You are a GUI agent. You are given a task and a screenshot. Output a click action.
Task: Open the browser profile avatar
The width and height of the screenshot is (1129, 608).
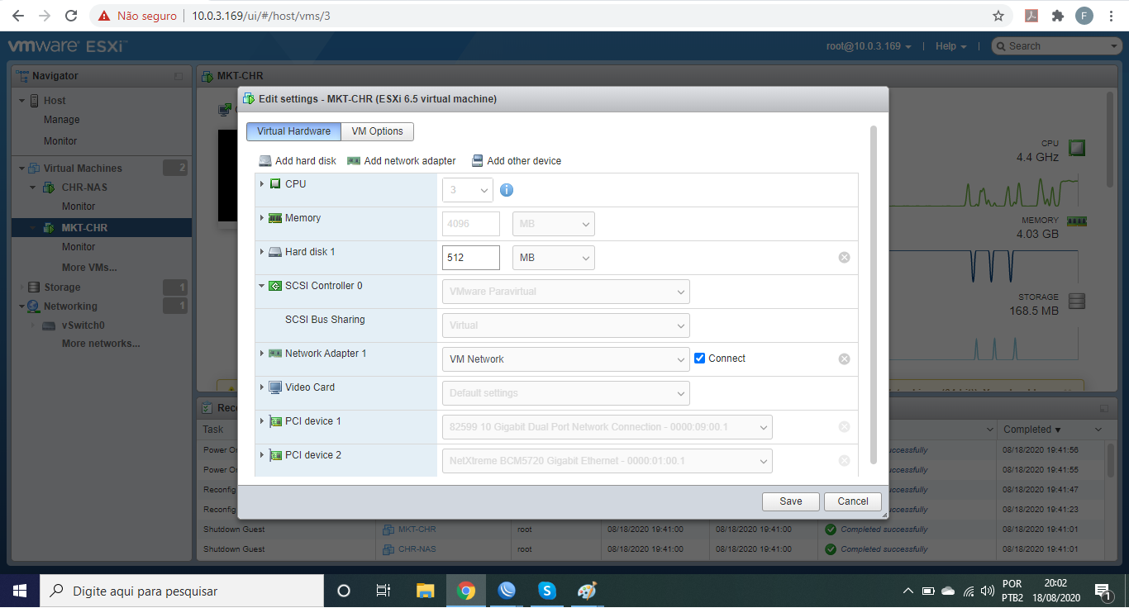coord(1084,16)
